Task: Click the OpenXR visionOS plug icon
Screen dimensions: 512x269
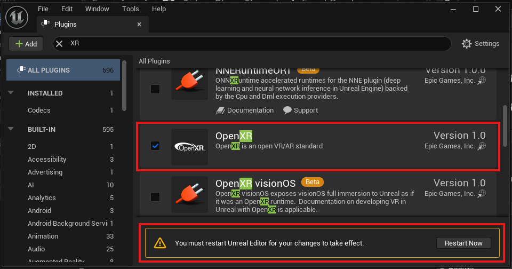Action: (x=189, y=195)
